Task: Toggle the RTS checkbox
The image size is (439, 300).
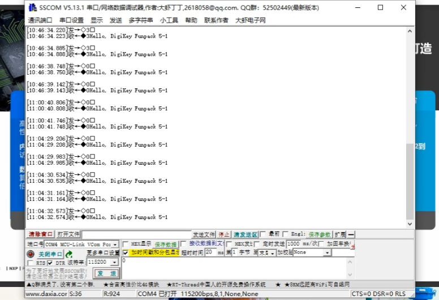Action: pyautogui.click(x=30, y=263)
